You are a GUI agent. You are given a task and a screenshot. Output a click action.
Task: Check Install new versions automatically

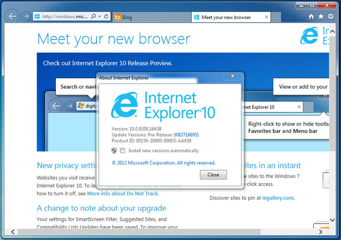123,151
